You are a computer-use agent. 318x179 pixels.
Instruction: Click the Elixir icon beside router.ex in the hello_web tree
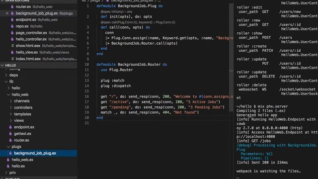[x=10, y=140]
